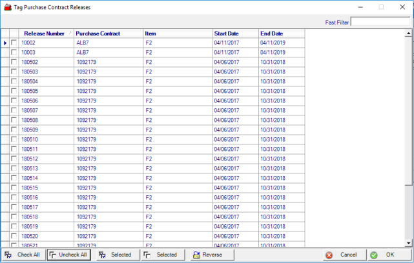Click the Check All button
The image size is (414, 263).
pyautogui.click(x=23, y=255)
